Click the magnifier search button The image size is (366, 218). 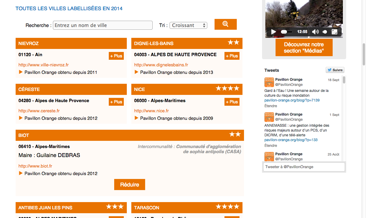click(226, 24)
